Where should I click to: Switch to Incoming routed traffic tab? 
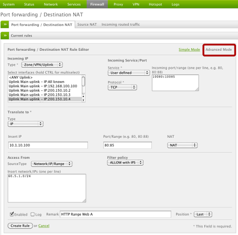coord(121,25)
